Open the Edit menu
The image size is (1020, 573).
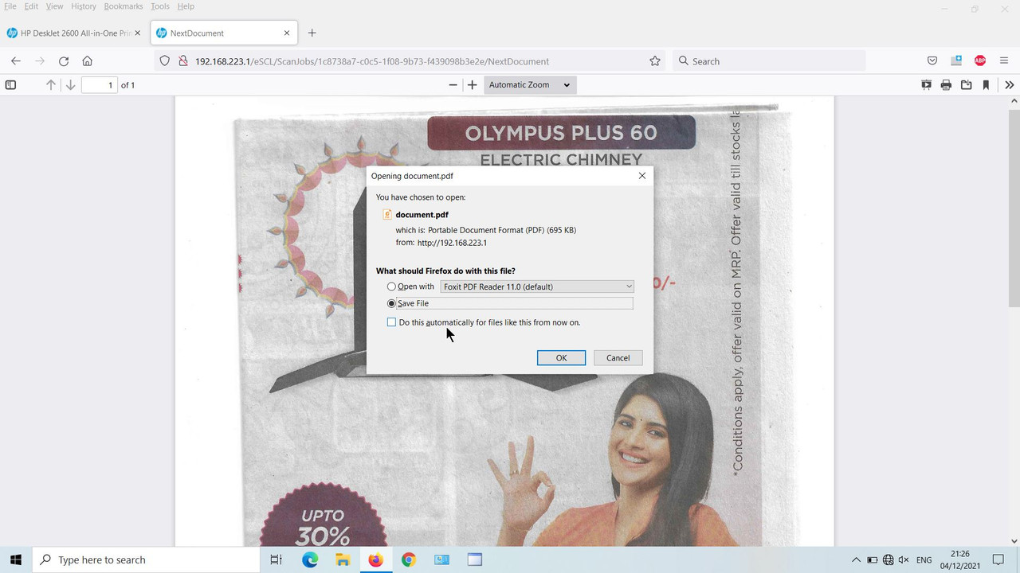coord(31,6)
